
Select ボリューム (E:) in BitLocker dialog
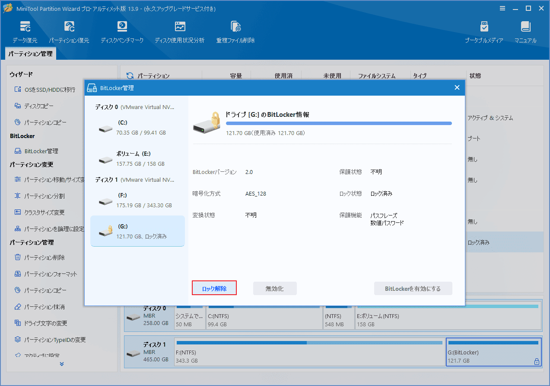tap(137, 159)
